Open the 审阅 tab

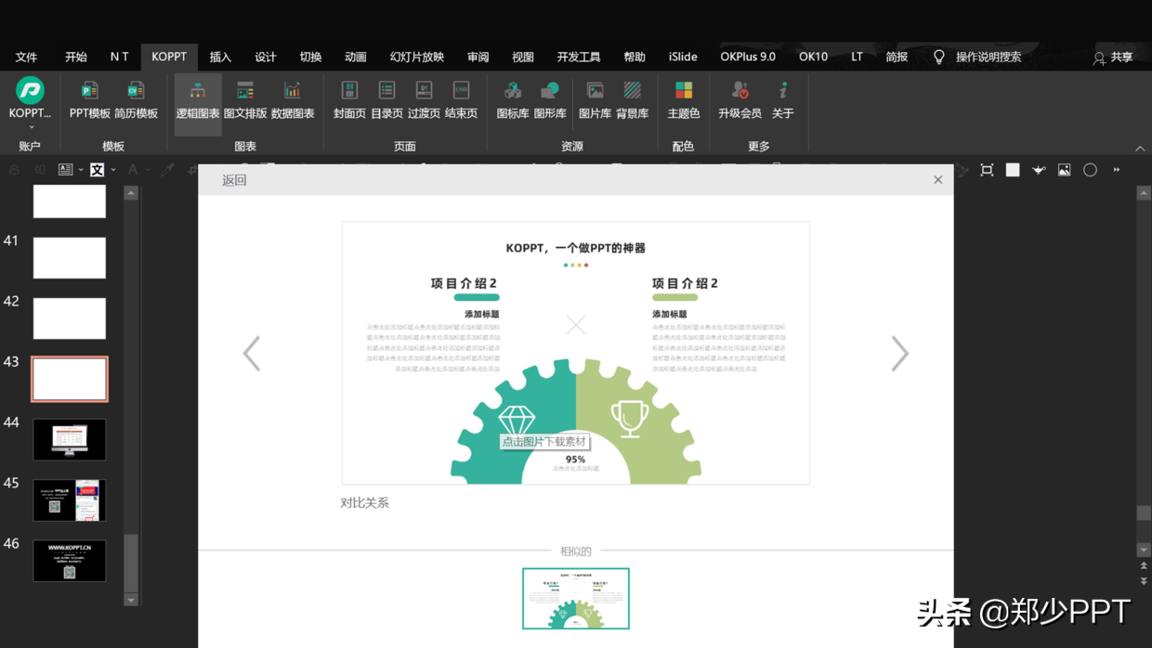tap(478, 58)
